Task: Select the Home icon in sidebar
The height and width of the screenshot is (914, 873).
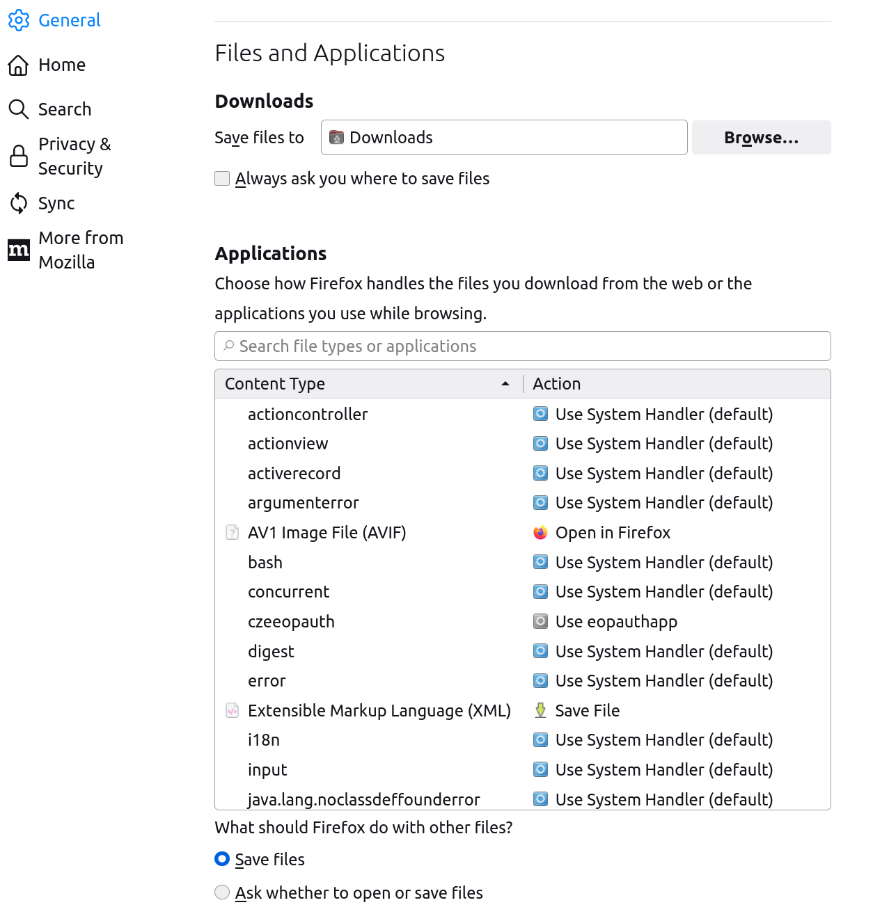Action: coord(19,64)
